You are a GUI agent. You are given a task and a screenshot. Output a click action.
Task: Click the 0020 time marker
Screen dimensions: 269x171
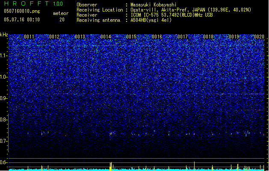coord(259,37)
